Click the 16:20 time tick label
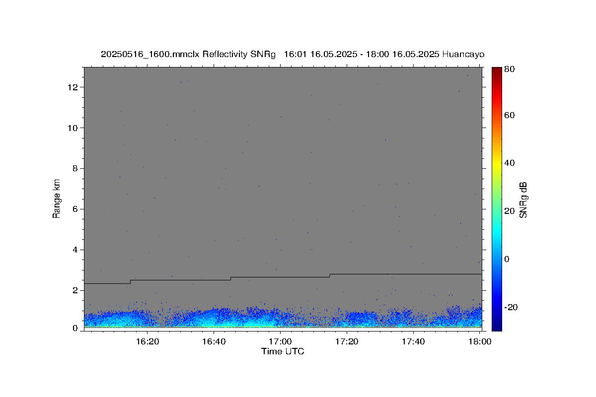This screenshot has height=397, width=596. coord(148,341)
